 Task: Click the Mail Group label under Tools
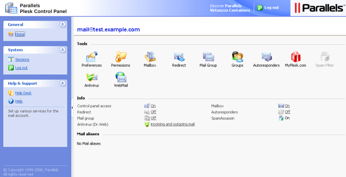point(208,65)
